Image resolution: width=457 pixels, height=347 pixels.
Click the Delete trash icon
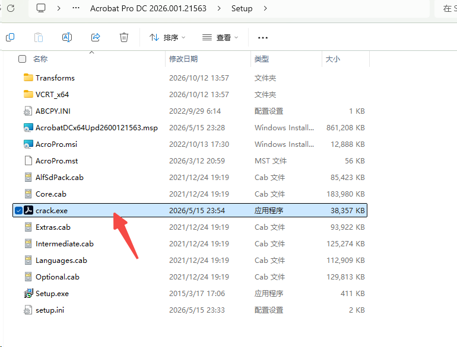[x=124, y=37]
